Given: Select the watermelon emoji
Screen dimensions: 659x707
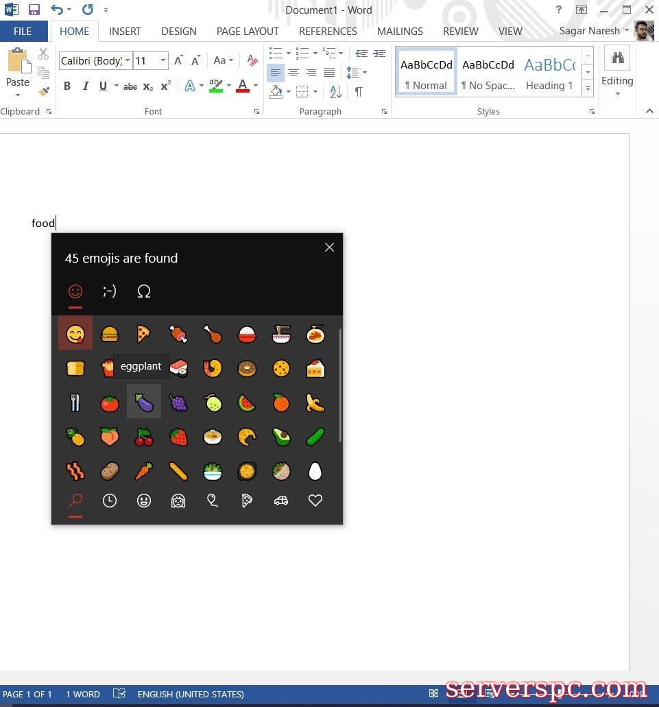Looking at the screenshot, I should (x=247, y=403).
